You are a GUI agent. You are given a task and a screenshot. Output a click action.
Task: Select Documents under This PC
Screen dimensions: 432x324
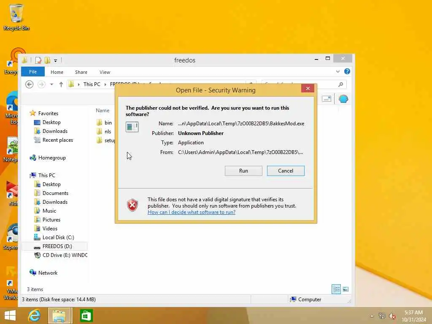pyautogui.click(x=55, y=193)
